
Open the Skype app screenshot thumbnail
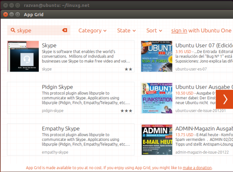(x=23, y=56)
